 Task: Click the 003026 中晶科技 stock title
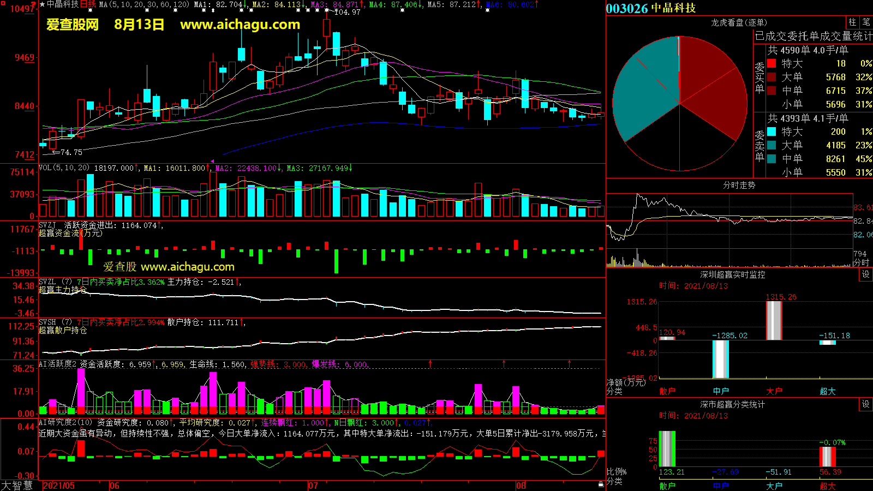(651, 8)
